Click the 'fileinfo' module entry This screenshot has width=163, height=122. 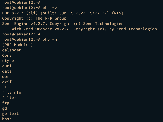(12, 92)
